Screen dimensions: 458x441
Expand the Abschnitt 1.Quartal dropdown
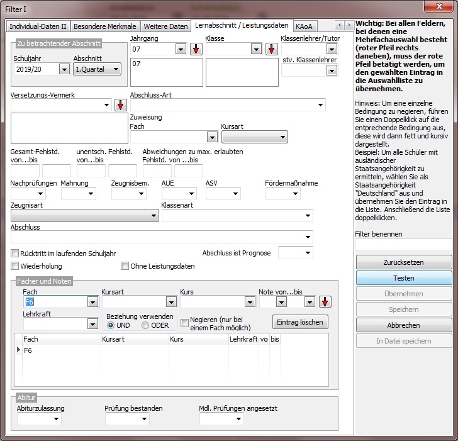[x=114, y=69]
